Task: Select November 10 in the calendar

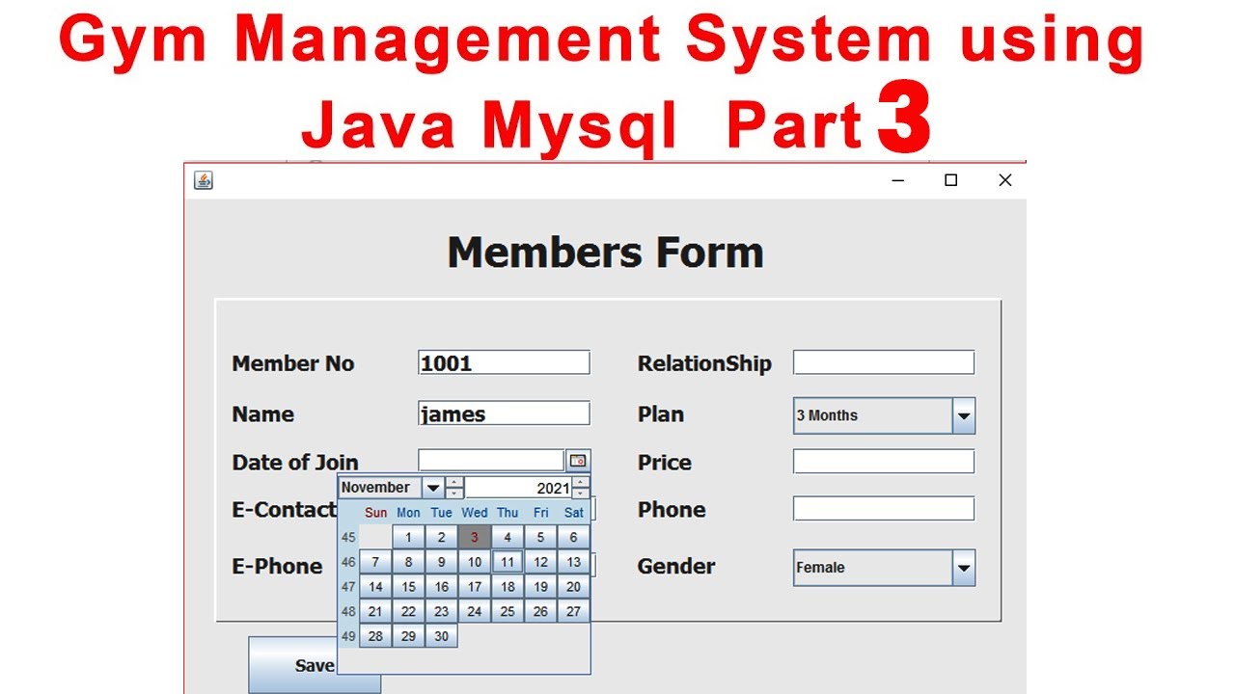Action: [x=475, y=563]
